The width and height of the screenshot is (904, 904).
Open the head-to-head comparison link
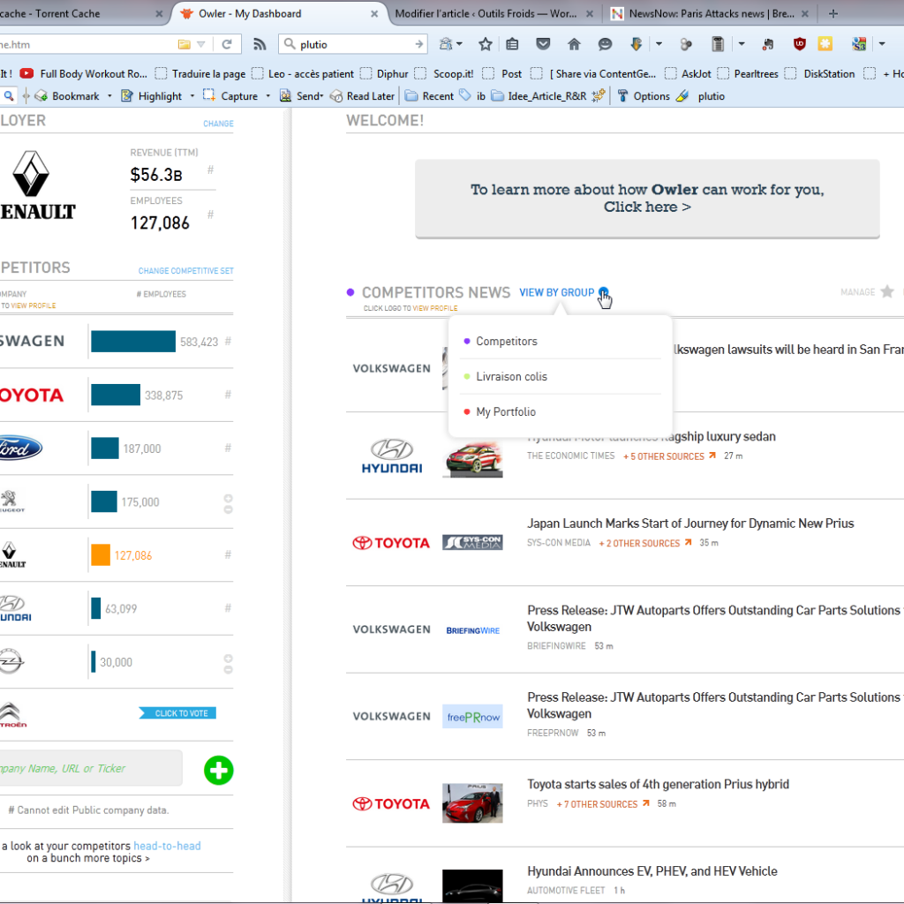pos(167,846)
